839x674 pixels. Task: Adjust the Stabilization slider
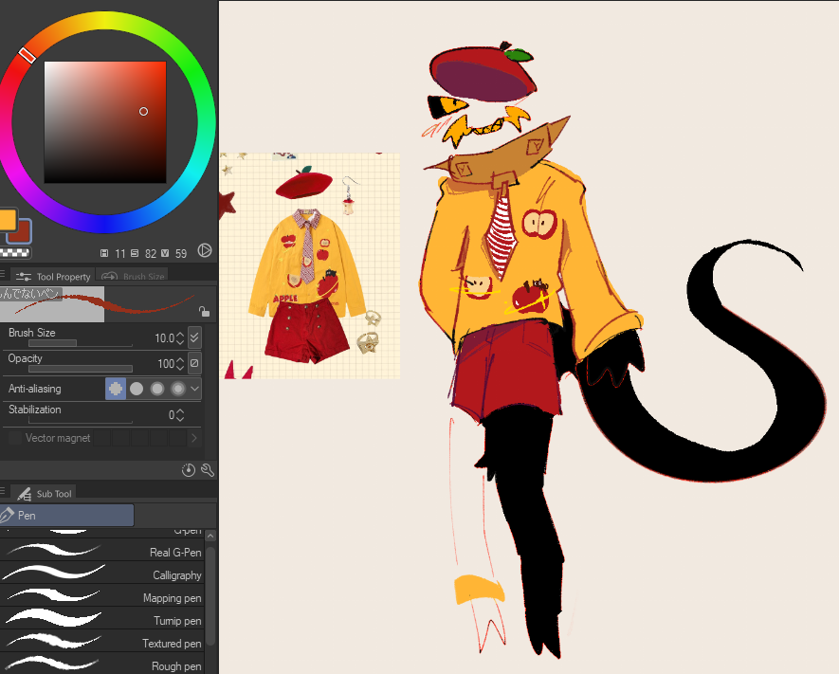click(81, 422)
